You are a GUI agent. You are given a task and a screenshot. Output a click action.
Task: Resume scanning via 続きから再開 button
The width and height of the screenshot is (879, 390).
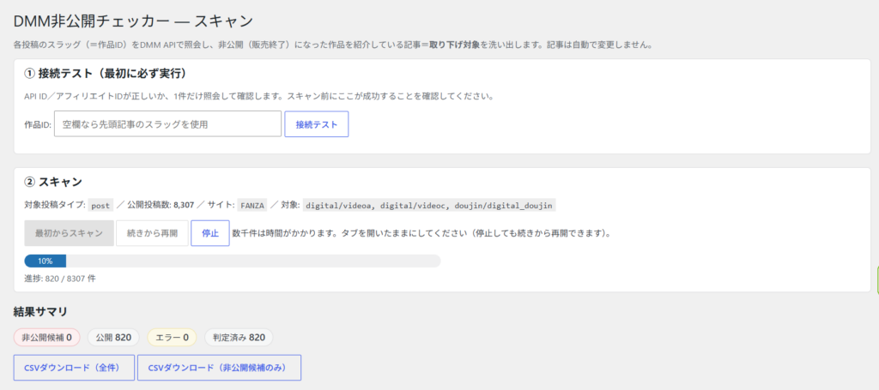pos(152,233)
